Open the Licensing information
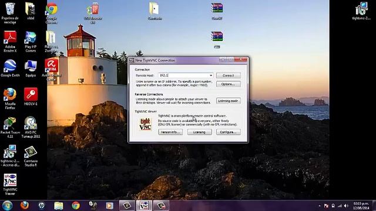The width and height of the screenshot is (376, 211). point(200,132)
